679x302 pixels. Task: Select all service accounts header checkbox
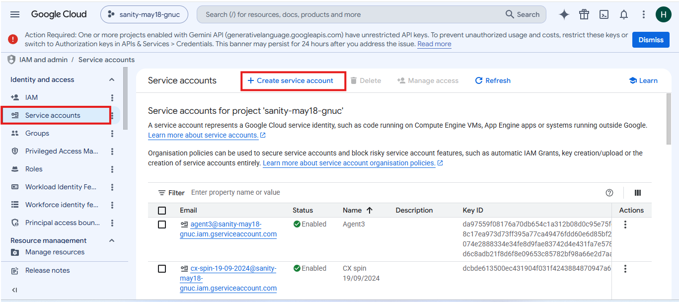click(x=162, y=211)
